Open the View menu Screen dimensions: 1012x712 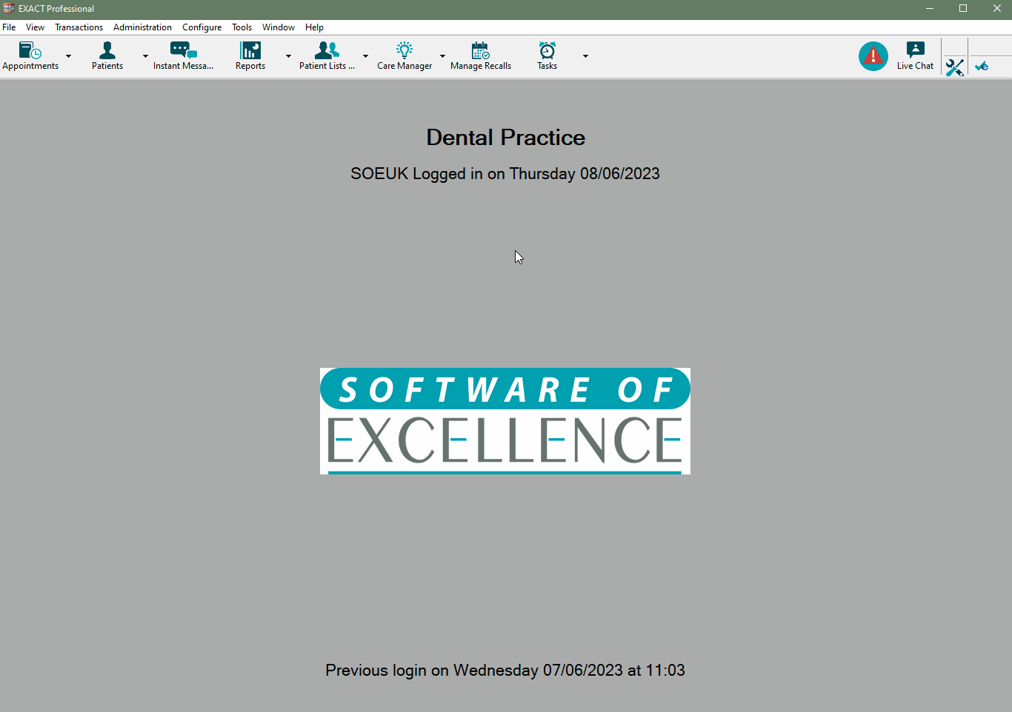(x=35, y=27)
